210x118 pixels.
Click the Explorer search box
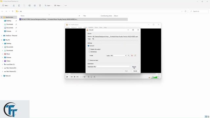pyautogui.click(x=199, y=11)
